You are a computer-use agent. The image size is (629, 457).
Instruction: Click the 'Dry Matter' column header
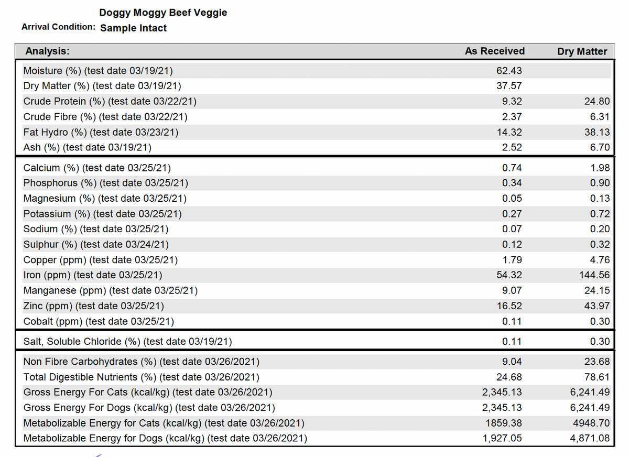pos(582,51)
